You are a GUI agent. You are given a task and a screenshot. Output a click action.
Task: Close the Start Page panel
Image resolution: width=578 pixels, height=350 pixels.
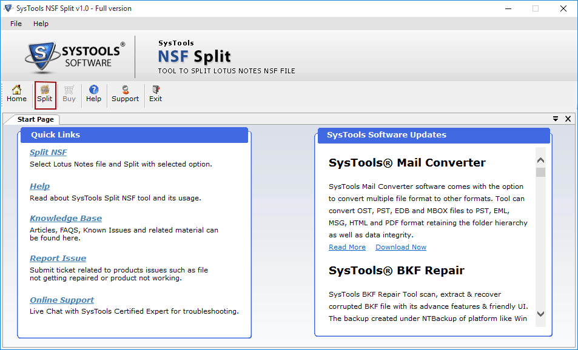pos(568,119)
